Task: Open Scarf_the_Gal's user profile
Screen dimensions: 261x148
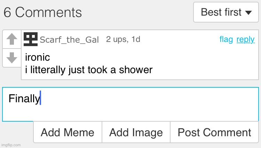Action: point(69,40)
